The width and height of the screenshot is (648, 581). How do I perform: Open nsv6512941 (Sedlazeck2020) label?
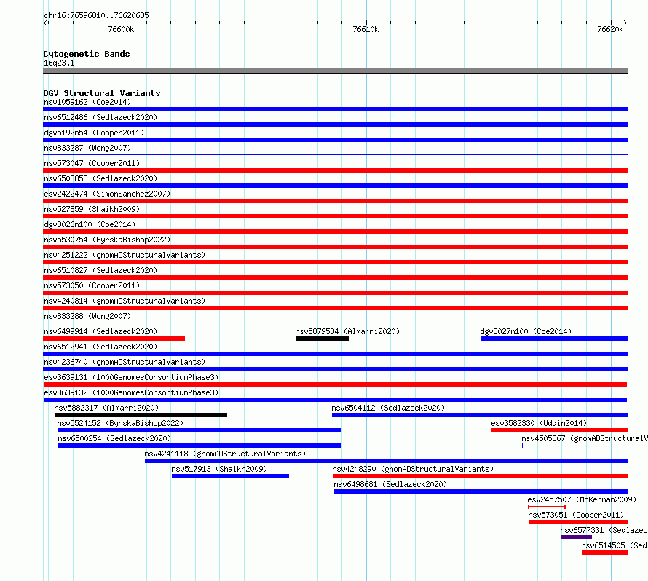pos(100,347)
